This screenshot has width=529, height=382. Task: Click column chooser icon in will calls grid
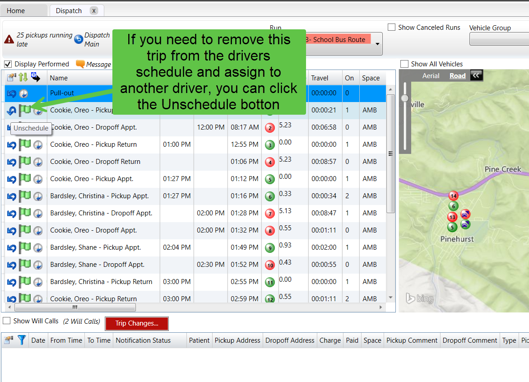pyautogui.click(x=8, y=340)
